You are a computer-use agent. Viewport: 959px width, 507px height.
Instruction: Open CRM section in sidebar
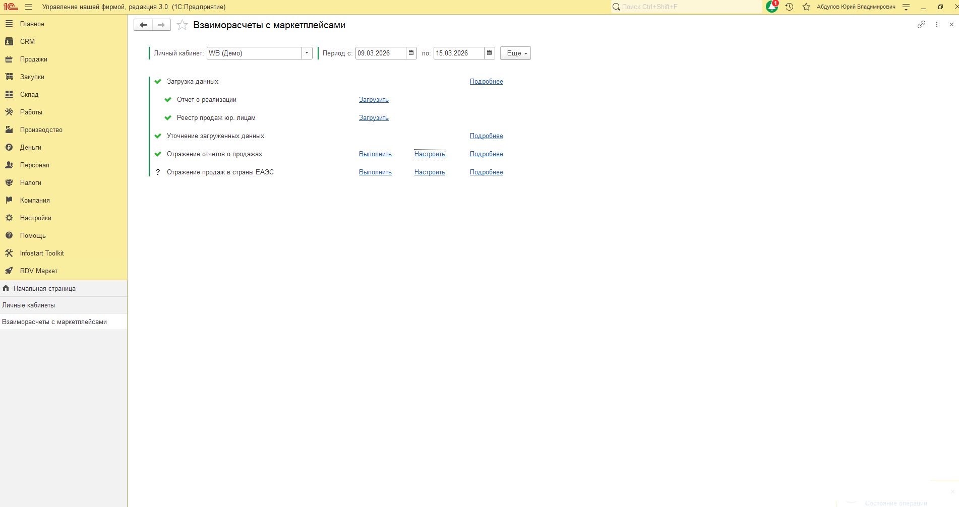tap(64, 42)
